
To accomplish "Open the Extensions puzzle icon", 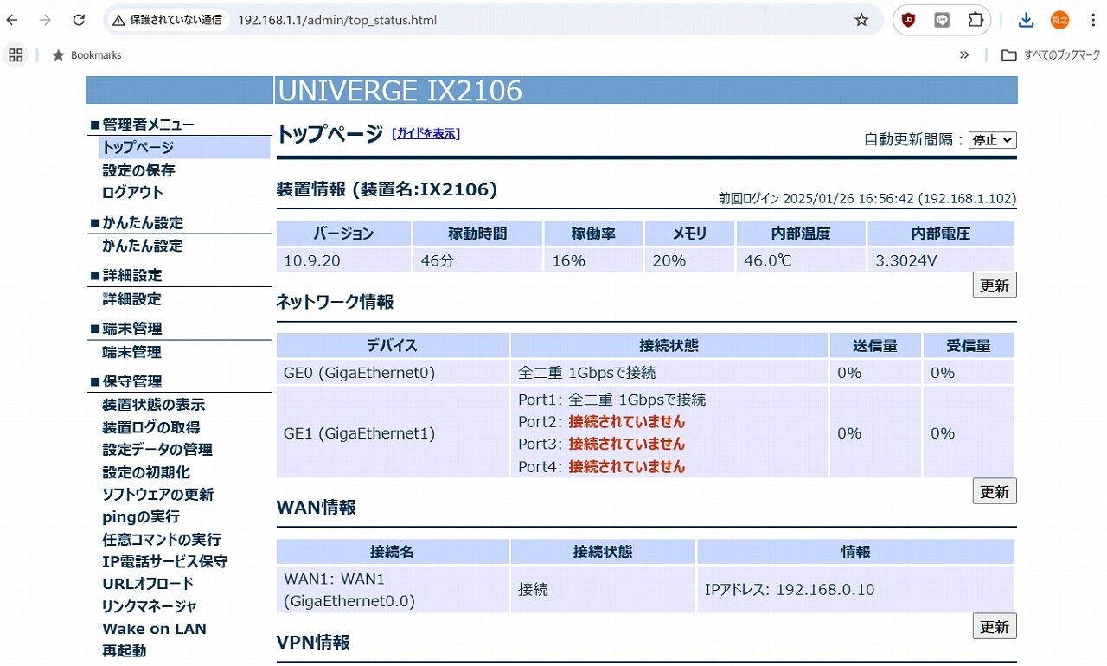I will coord(976,20).
